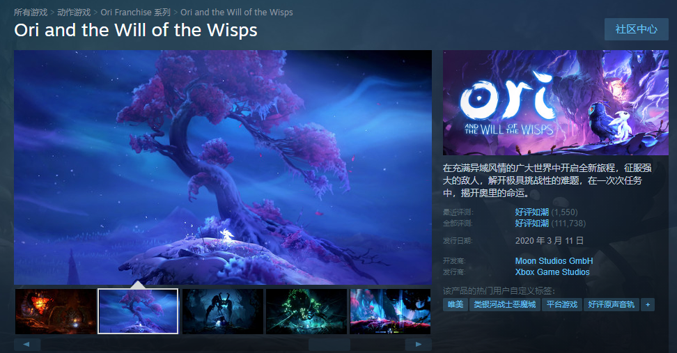Open the Ori and the Will of the Wisps breadcrumb
The image size is (677, 353).
(237, 12)
